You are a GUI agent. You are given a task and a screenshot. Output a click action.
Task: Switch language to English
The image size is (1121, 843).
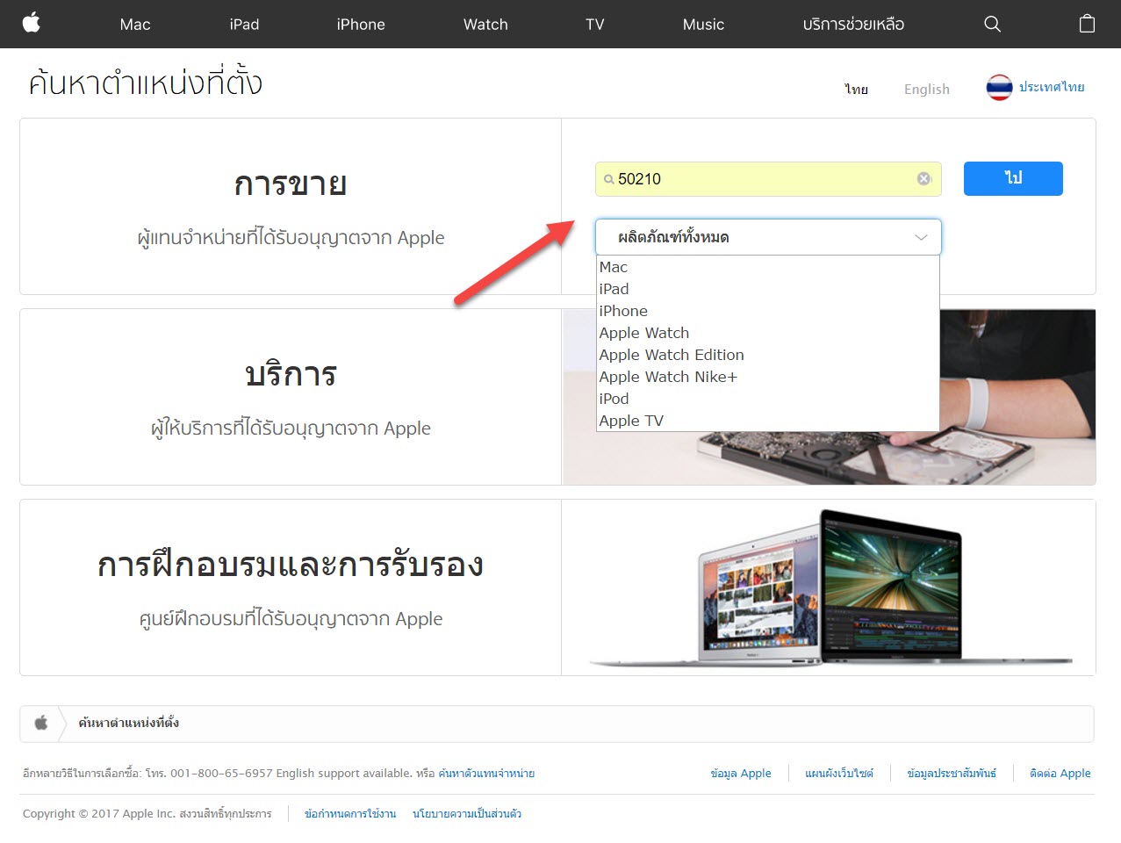(926, 89)
